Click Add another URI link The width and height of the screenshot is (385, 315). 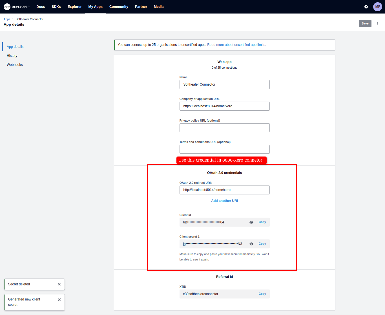[225, 201]
